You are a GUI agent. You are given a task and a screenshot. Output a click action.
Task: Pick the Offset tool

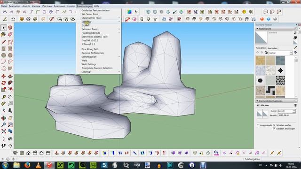tap(10, 89)
